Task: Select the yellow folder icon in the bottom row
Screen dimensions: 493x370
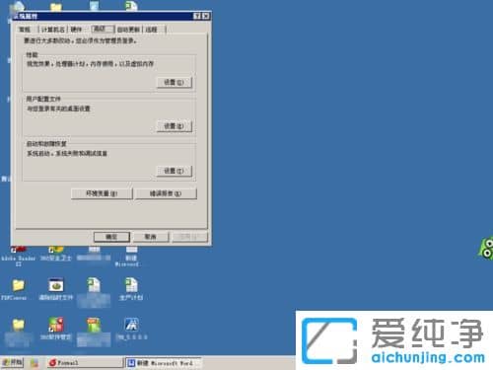Action: point(19,325)
